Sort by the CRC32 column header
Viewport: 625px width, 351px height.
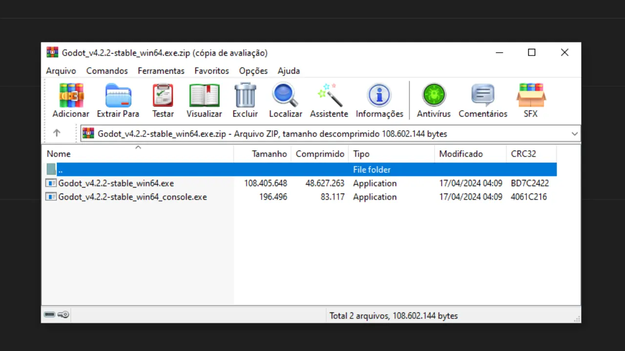(x=531, y=154)
